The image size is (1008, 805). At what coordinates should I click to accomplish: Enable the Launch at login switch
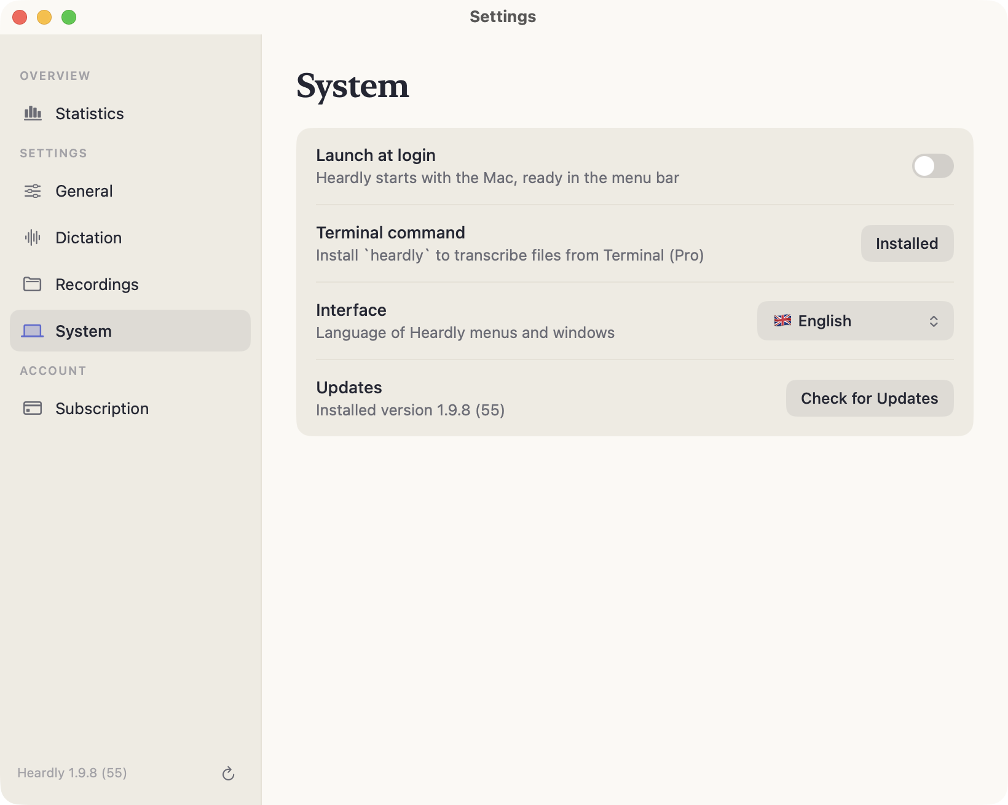click(x=932, y=166)
